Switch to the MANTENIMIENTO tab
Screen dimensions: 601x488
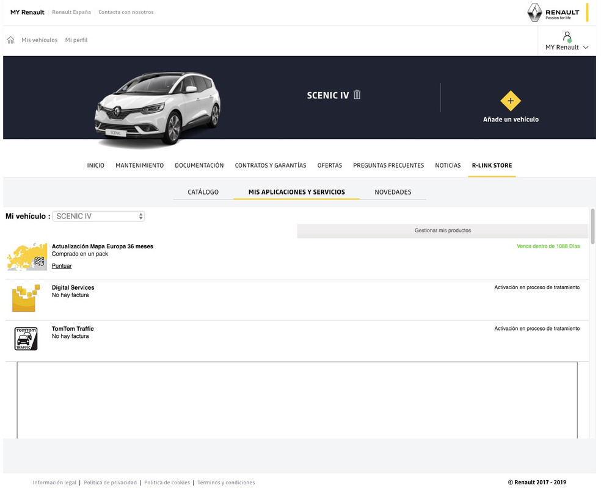139,165
